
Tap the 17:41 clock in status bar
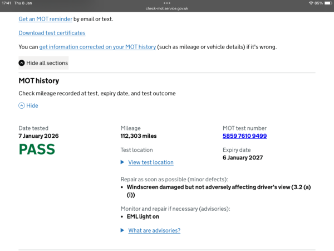pyautogui.click(x=7, y=3)
